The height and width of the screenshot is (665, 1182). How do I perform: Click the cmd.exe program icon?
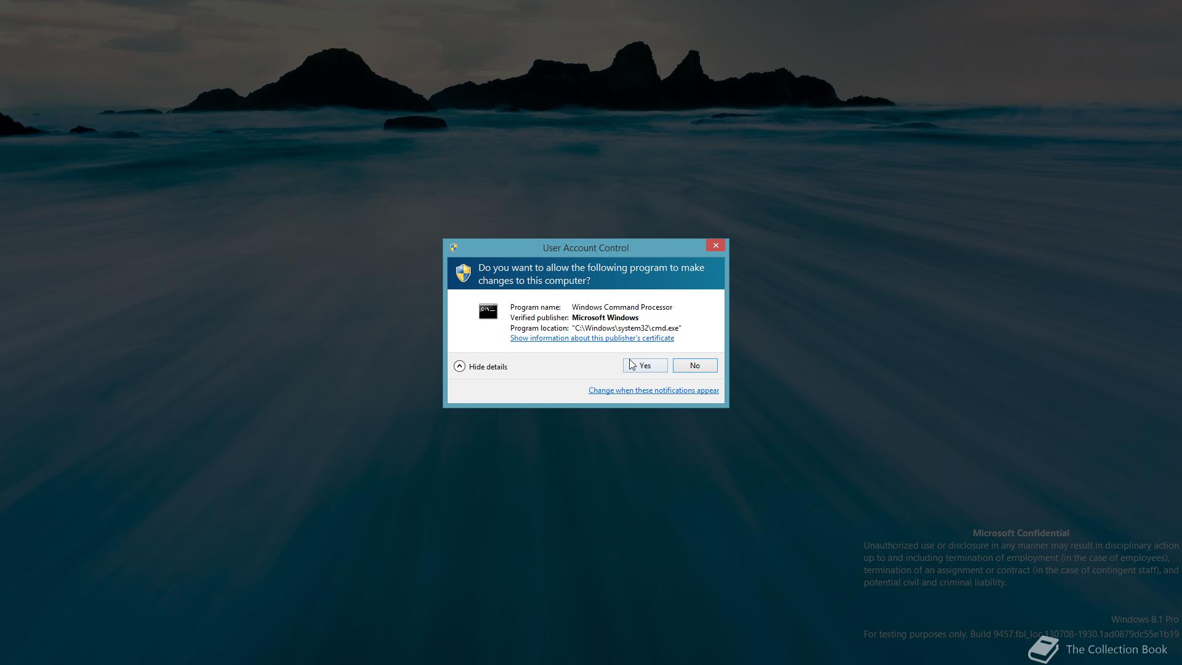coord(488,311)
